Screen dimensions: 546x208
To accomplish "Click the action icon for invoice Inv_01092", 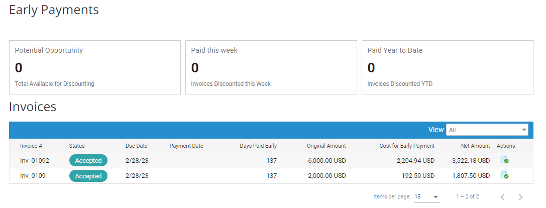I will [x=504, y=160].
